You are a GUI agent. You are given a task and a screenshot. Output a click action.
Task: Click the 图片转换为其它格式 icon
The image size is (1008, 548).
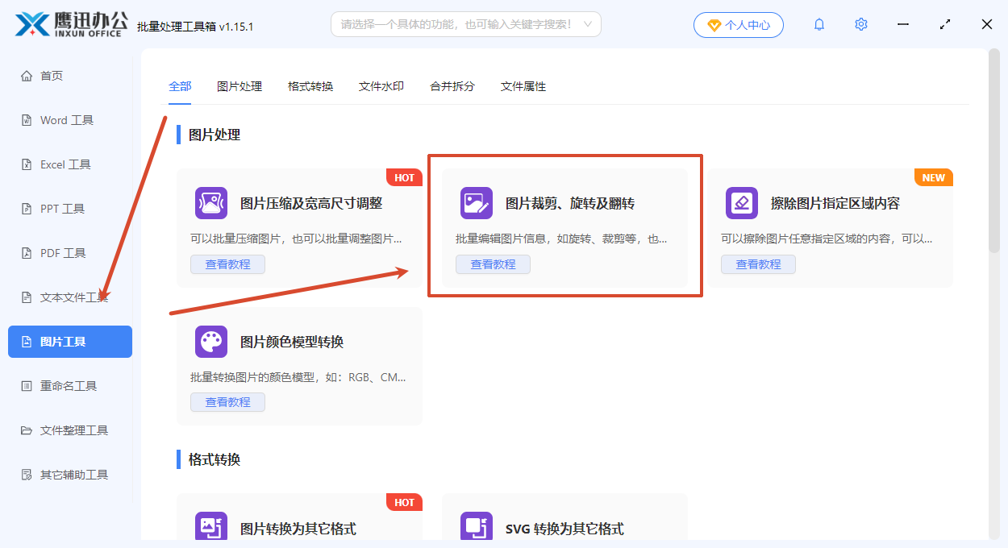point(211,527)
